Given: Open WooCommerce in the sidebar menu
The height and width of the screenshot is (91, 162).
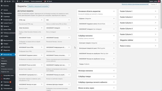Looking at the screenshot, I should click(x=8, y=40).
